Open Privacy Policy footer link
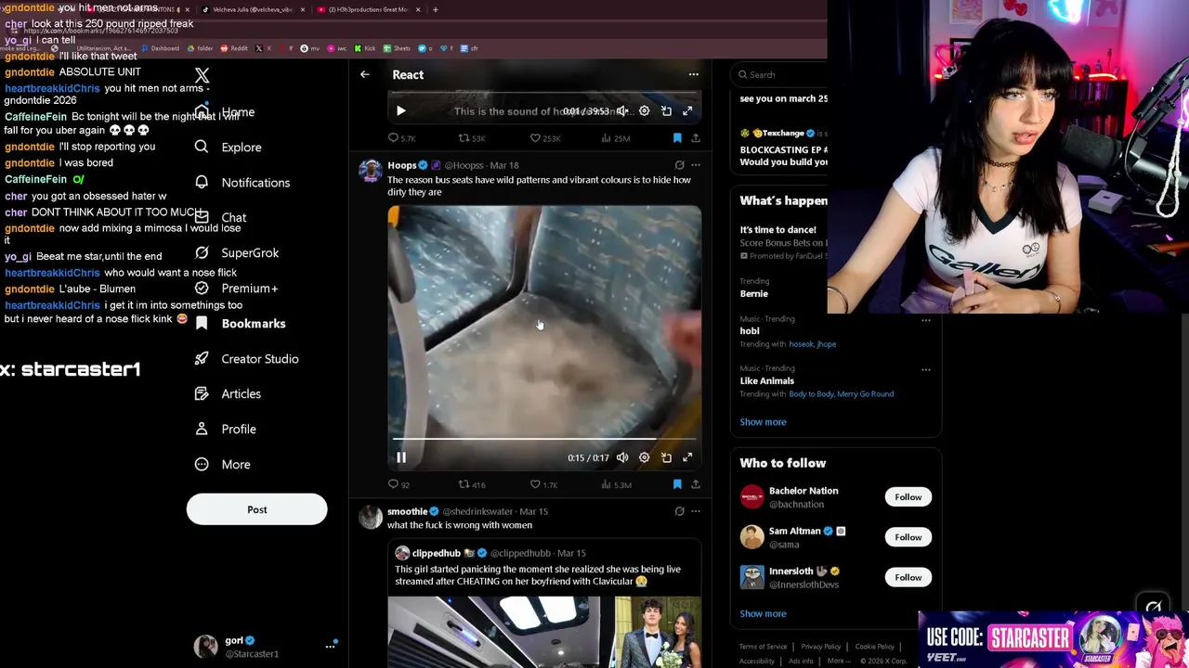 820,647
